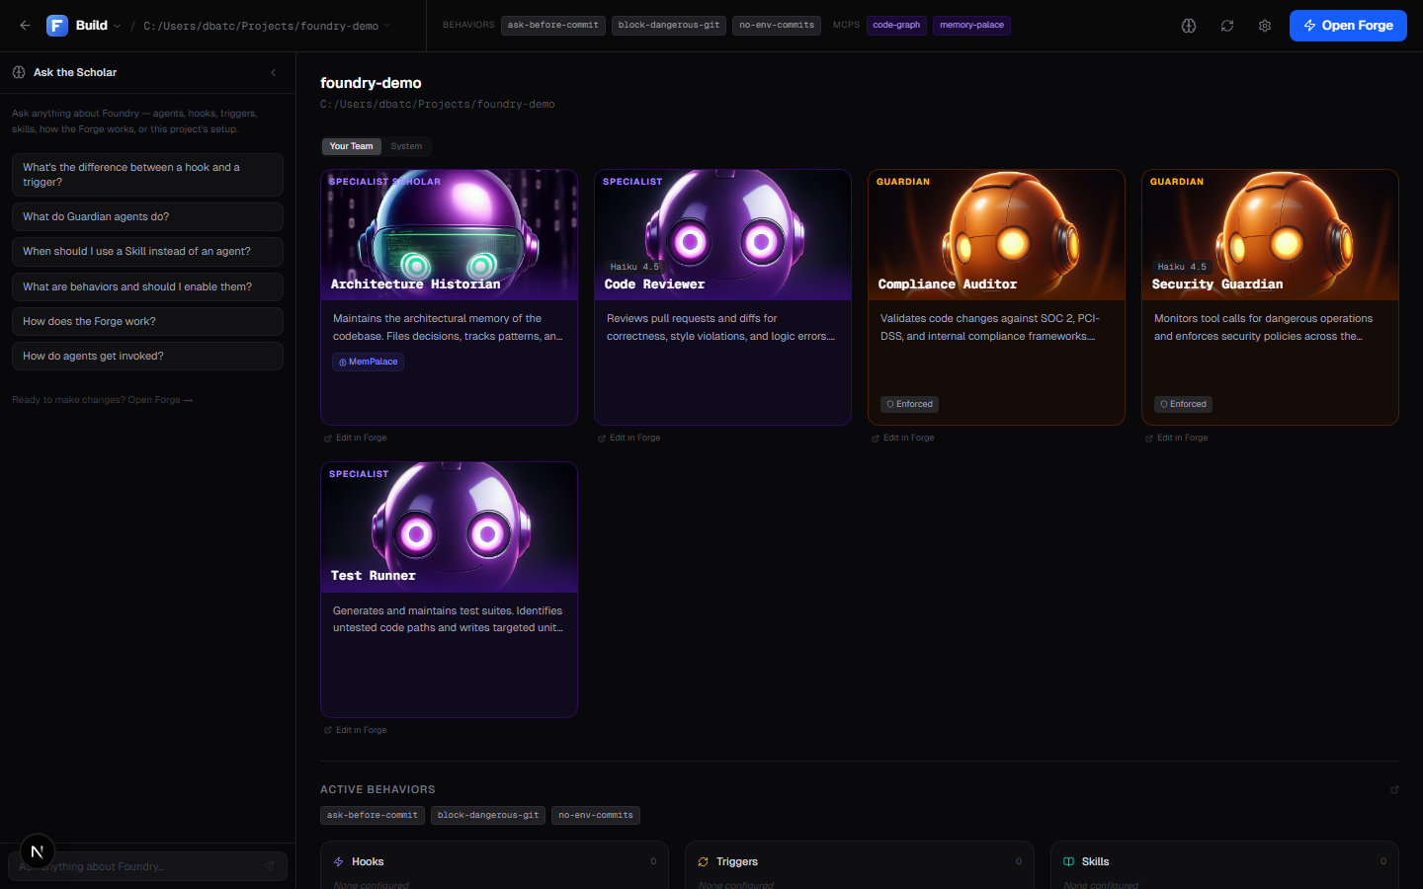This screenshot has height=889, width=1423.
Task: Select the ask-before-commit behavior chip in header
Action: point(552,25)
